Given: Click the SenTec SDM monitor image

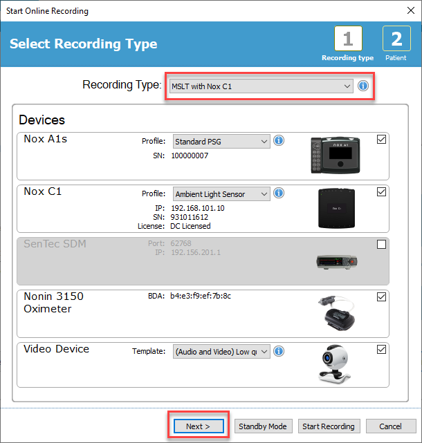Looking at the screenshot, I should click(x=337, y=262).
